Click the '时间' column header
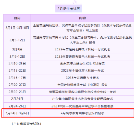Image resolution: width=136 pixels, height=127 pixels. click(17, 18)
